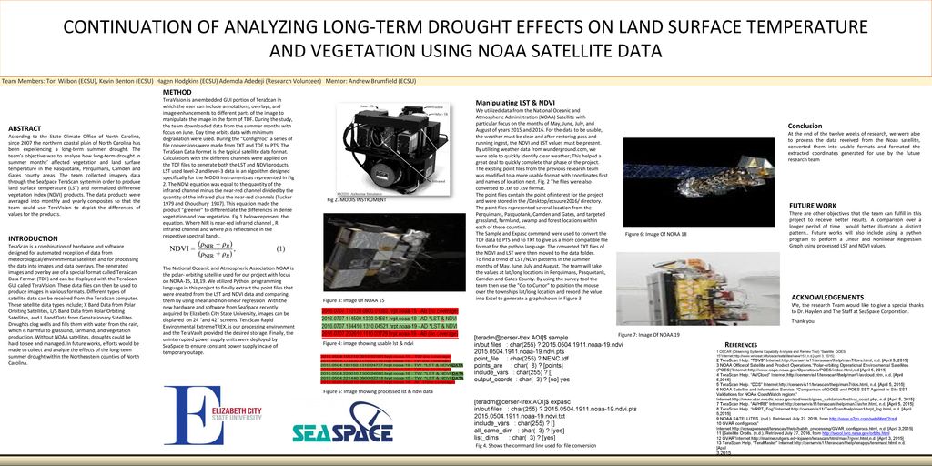Select the METHOD heading
This screenshot has height=466, width=932.
click(x=177, y=92)
